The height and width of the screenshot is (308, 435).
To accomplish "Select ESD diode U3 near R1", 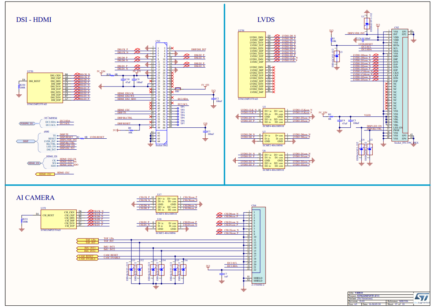I will 337,57.
